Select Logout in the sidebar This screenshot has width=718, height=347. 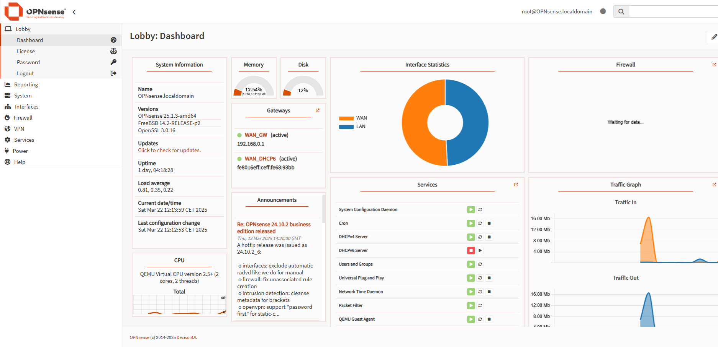click(x=61, y=73)
